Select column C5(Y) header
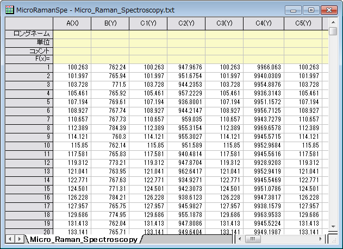 tap(303, 23)
